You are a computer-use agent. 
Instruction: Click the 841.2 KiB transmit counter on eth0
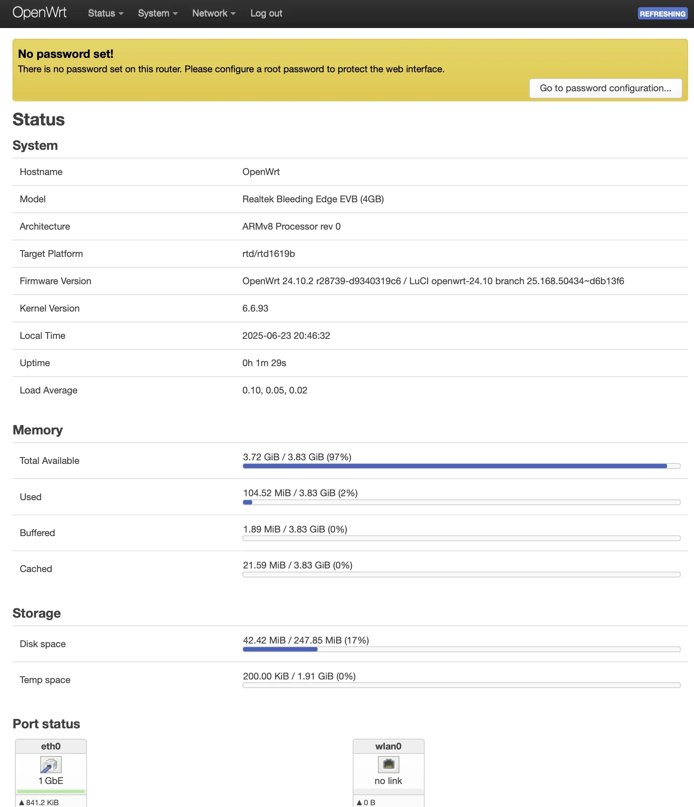[39, 802]
